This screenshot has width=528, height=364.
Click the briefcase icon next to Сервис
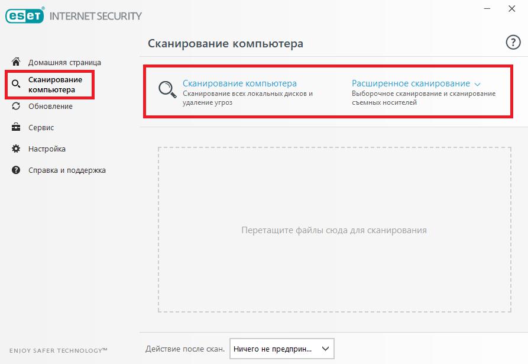click(16, 127)
